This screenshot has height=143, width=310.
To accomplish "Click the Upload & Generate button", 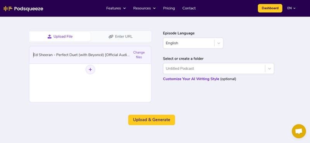I will point(152,120).
